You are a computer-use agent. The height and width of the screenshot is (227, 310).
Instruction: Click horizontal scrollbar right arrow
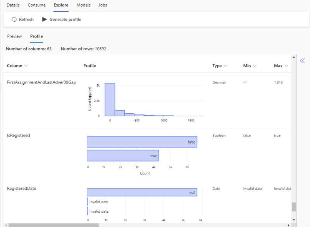289,225
